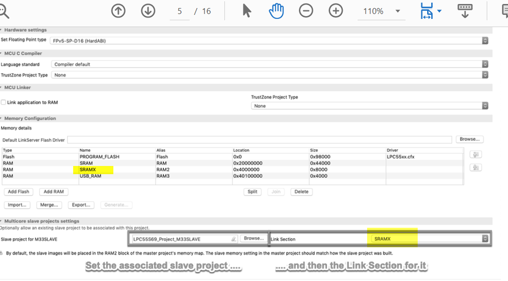The width and height of the screenshot is (508, 281).
Task: Open fit page options dropdown arrow
Action: coord(439,11)
